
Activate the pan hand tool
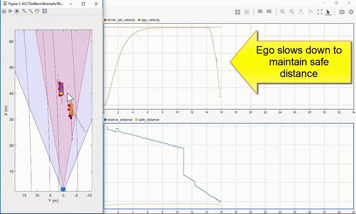[x=37, y=11]
